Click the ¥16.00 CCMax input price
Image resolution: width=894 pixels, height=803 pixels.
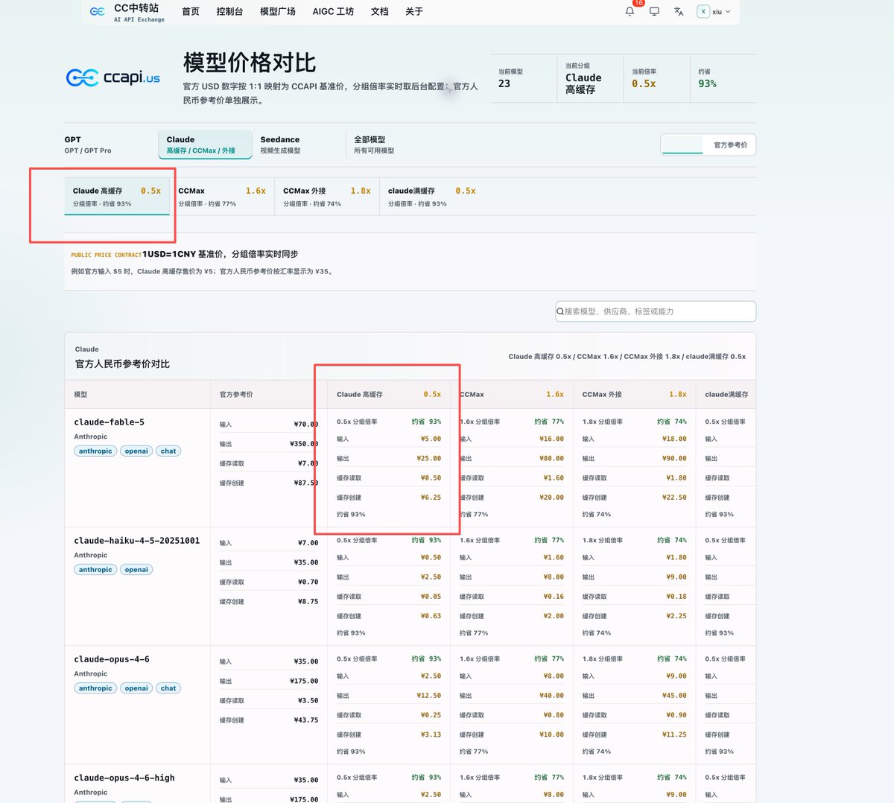pos(552,439)
